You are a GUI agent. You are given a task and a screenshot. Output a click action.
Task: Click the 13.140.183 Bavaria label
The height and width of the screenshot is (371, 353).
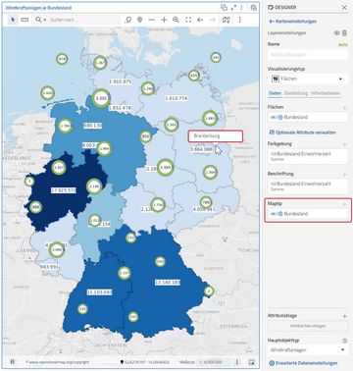(x=168, y=282)
